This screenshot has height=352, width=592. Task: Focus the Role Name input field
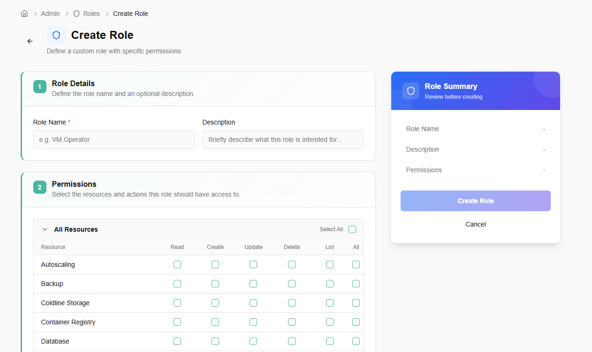point(114,139)
